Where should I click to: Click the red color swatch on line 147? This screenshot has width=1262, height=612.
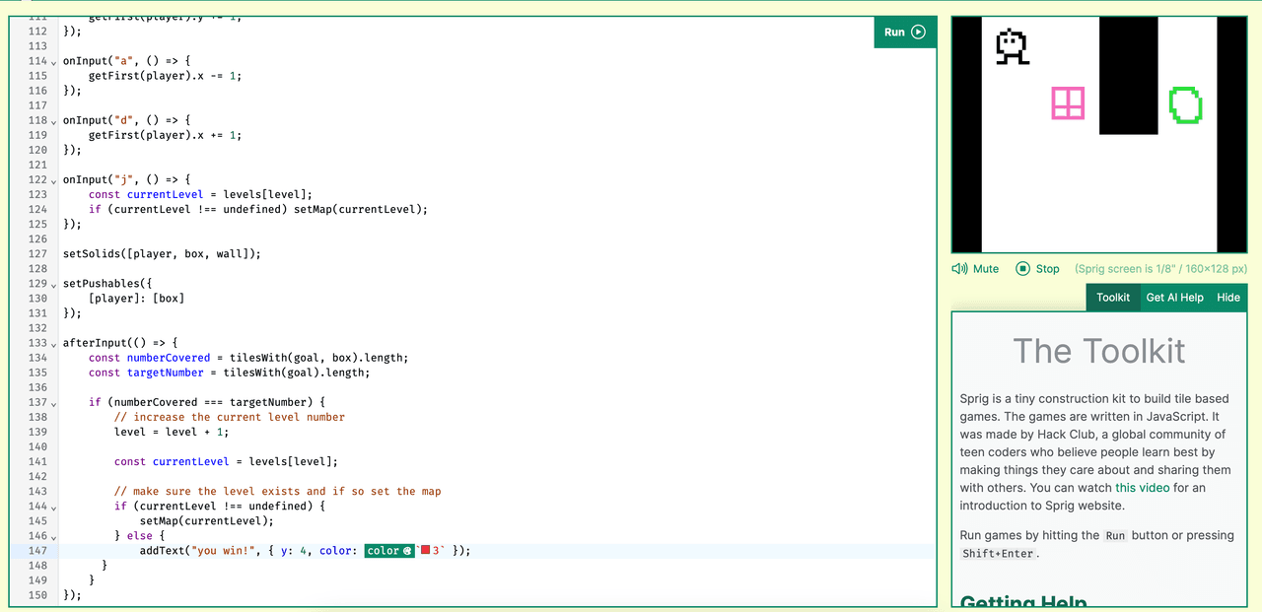(426, 551)
